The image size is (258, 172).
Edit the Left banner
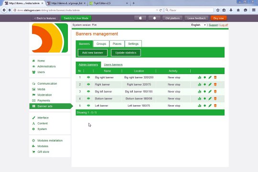click(x=210, y=106)
